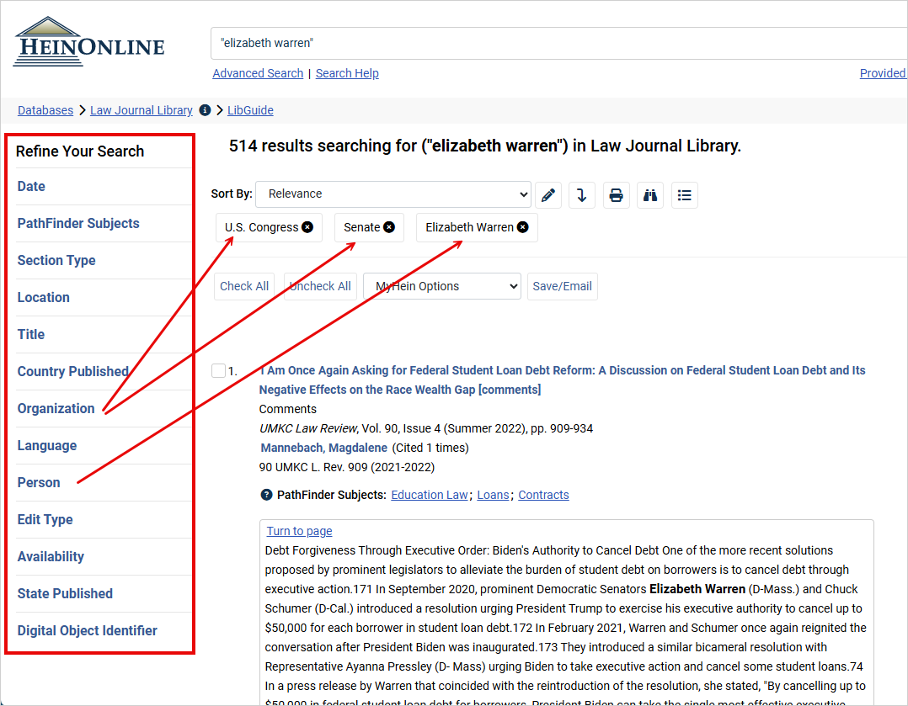Click the Refine Your Search heading
Screen dimensions: 908x706
click(x=80, y=151)
